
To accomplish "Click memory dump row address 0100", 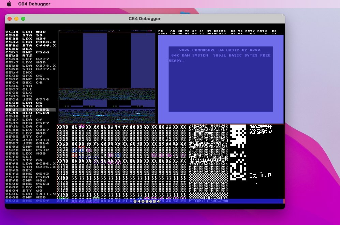I will (63, 164).
